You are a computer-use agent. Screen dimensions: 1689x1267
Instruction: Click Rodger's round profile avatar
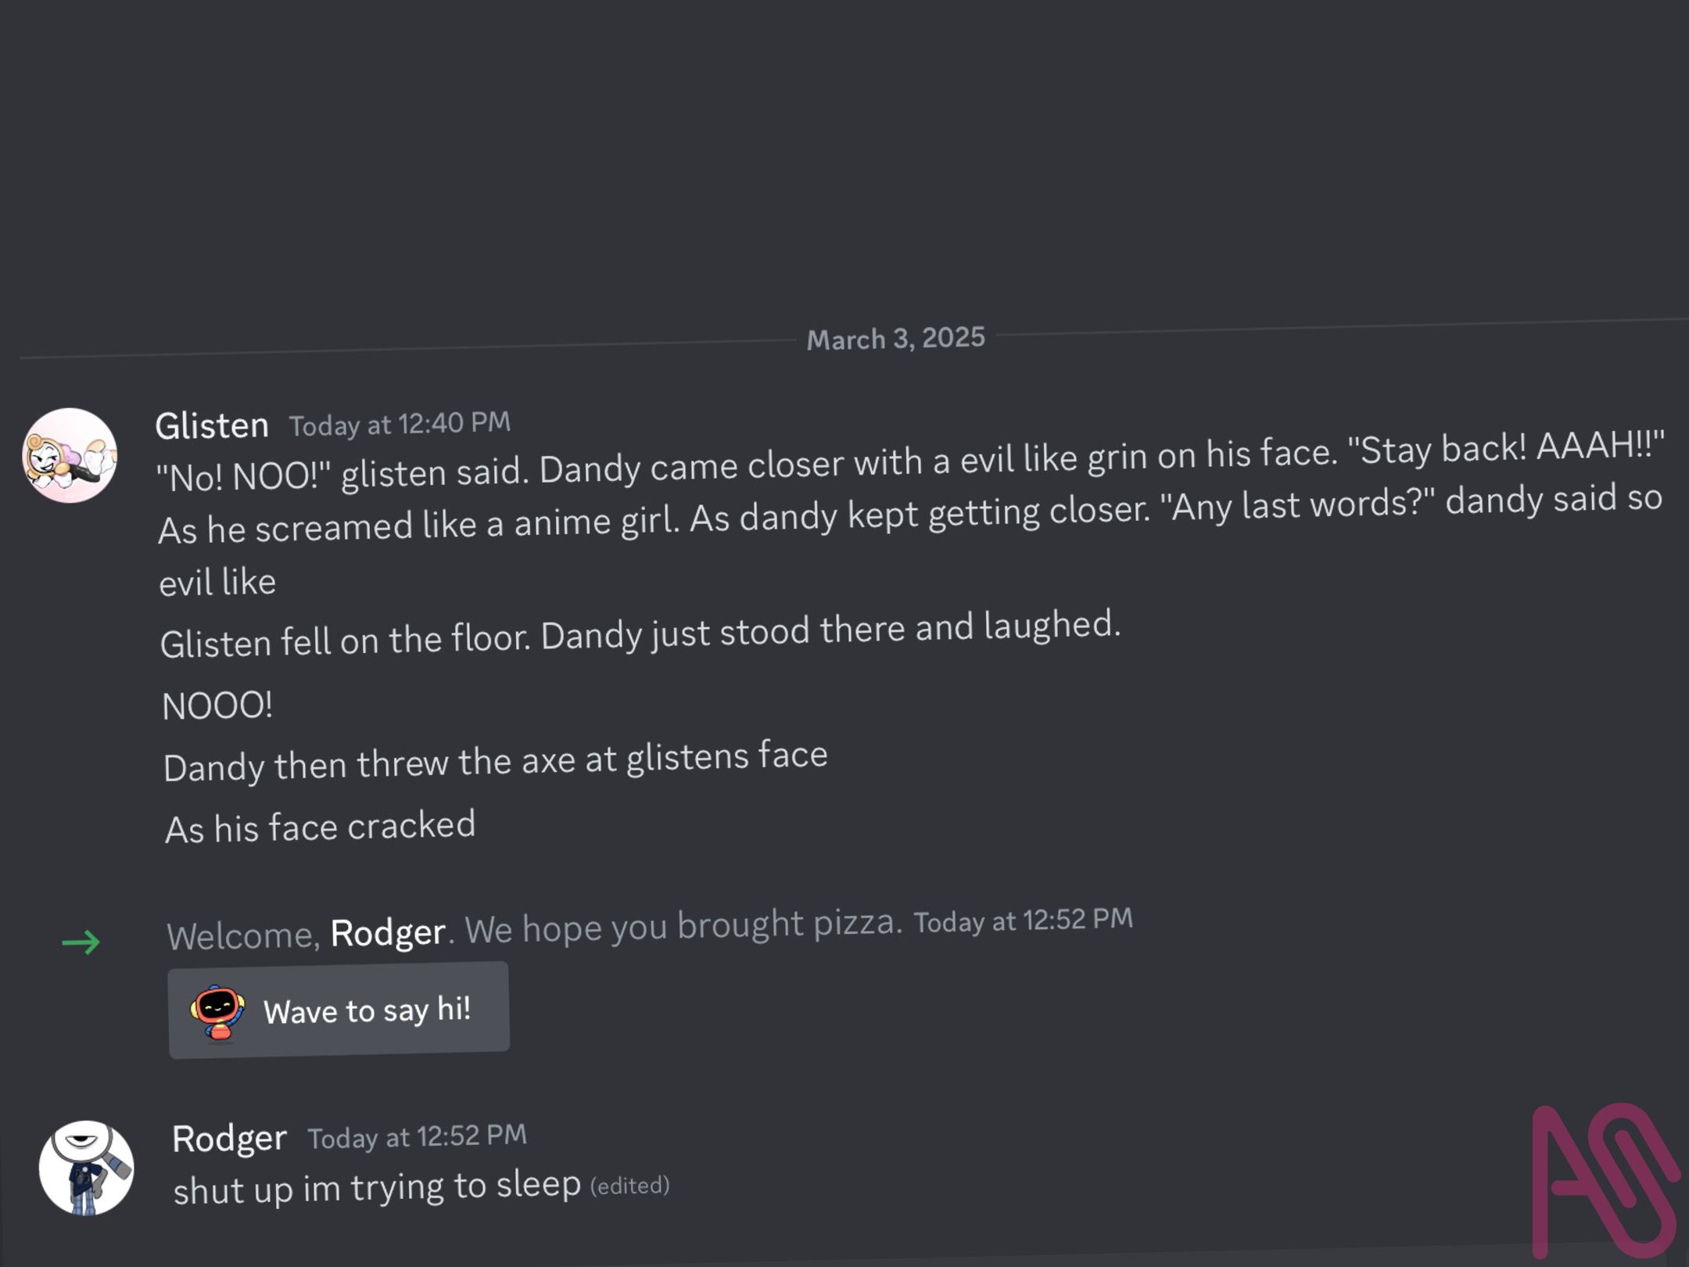point(86,1168)
